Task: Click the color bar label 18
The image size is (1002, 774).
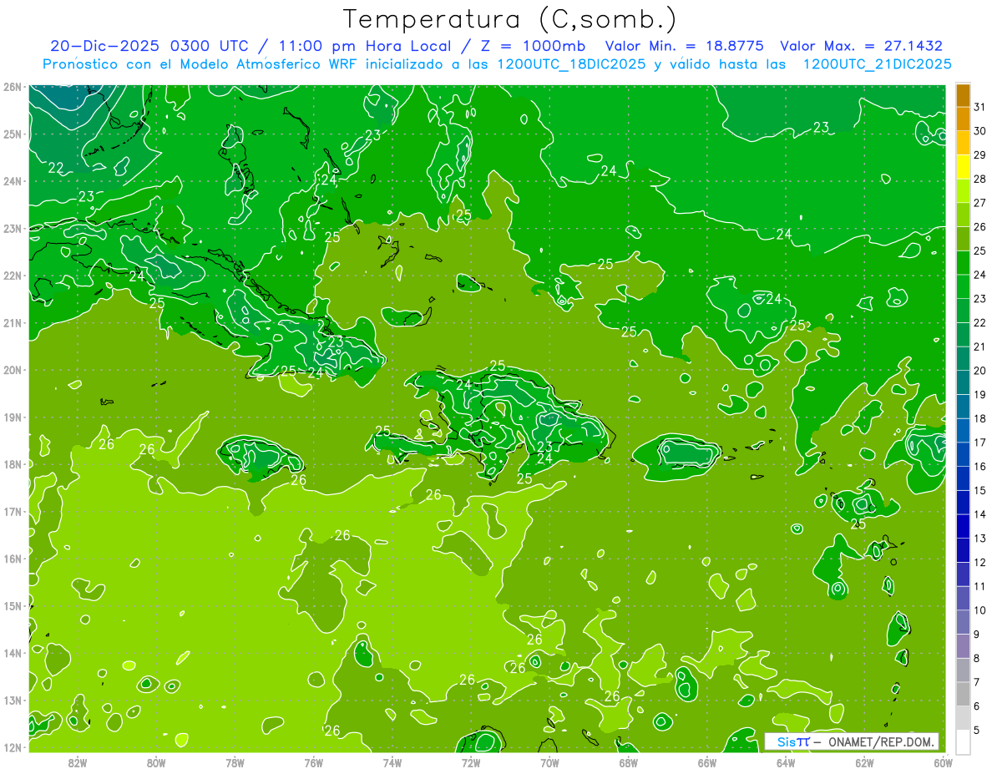Action: click(x=979, y=418)
